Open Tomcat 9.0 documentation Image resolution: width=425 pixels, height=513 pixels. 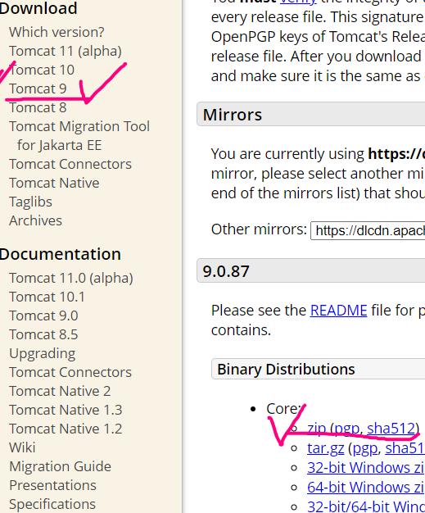click(x=43, y=316)
